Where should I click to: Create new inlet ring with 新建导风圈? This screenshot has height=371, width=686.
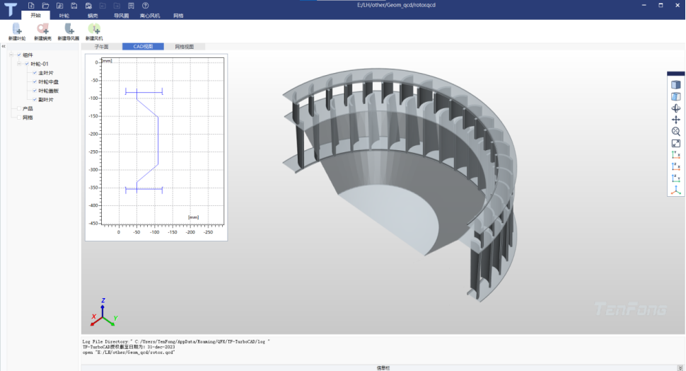tap(69, 32)
